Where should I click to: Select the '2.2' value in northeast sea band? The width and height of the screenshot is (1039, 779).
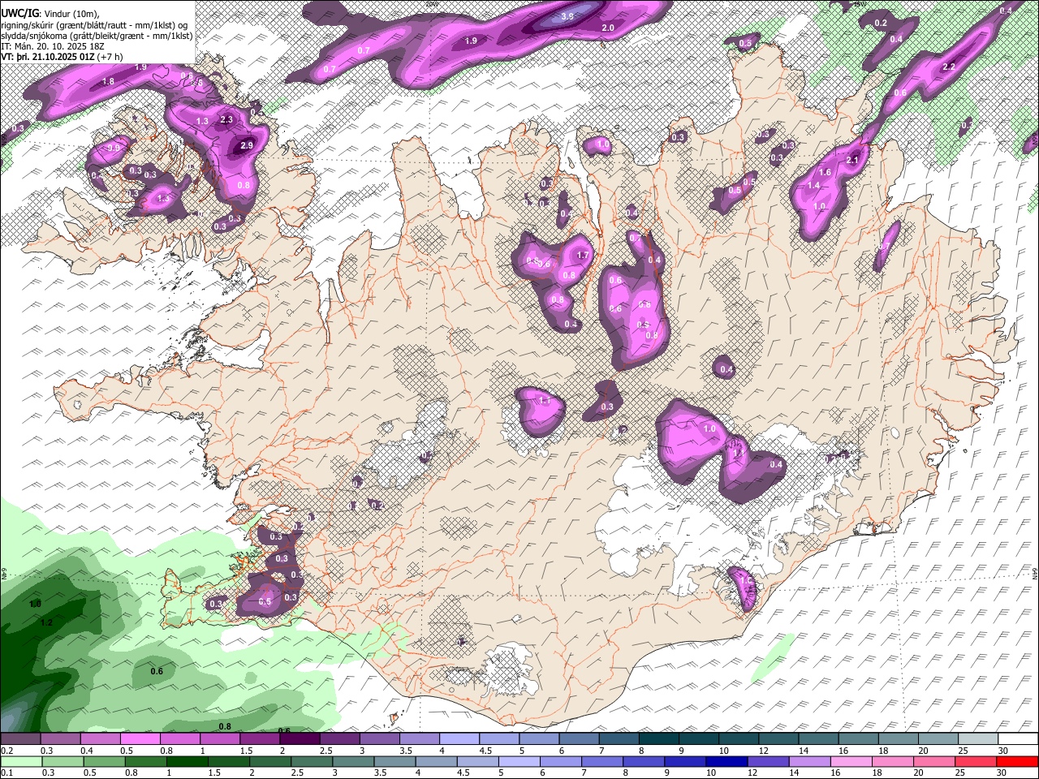[x=948, y=67]
